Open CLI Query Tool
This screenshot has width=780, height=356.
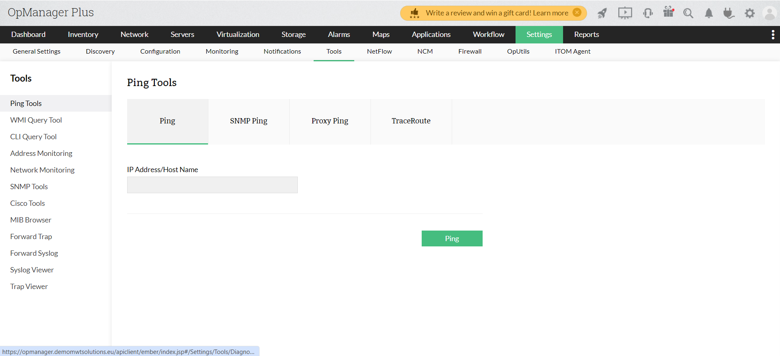[x=33, y=137]
